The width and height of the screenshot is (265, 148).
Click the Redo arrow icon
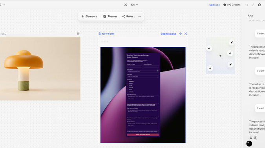coord(253,5)
